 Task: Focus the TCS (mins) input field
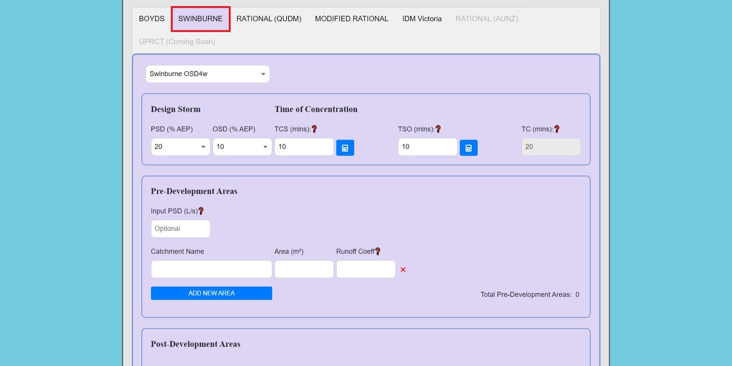point(304,147)
